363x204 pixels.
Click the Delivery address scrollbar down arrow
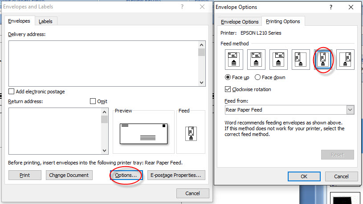(x=201, y=83)
